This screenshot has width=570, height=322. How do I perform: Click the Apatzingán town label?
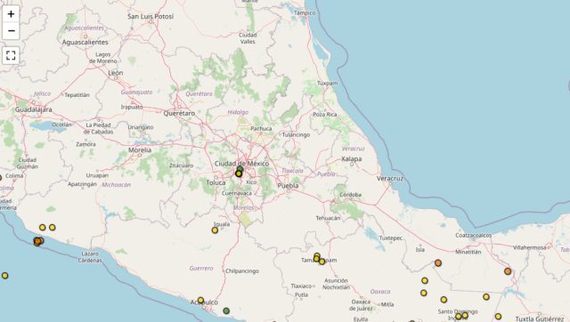coord(82,184)
